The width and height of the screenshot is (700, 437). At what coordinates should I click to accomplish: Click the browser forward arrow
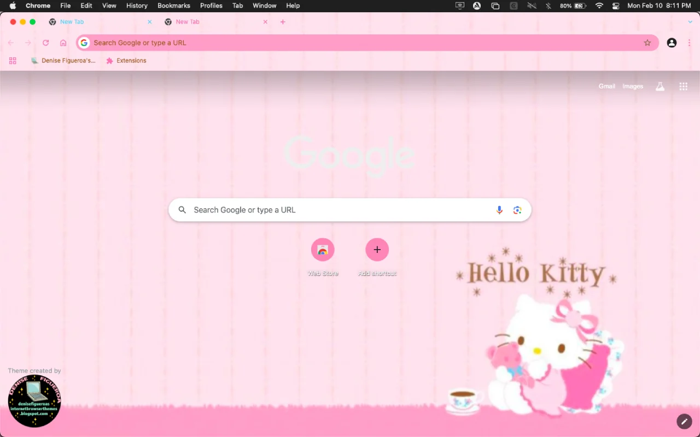point(28,43)
